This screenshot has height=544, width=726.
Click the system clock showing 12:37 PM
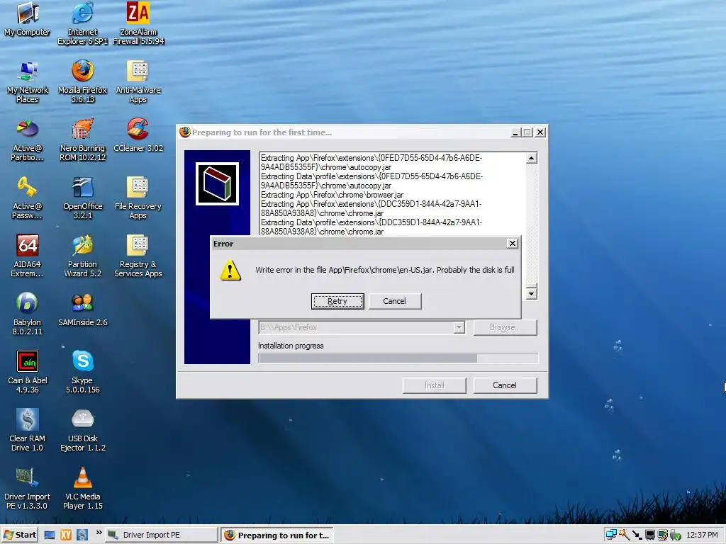[x=702, y=535]
